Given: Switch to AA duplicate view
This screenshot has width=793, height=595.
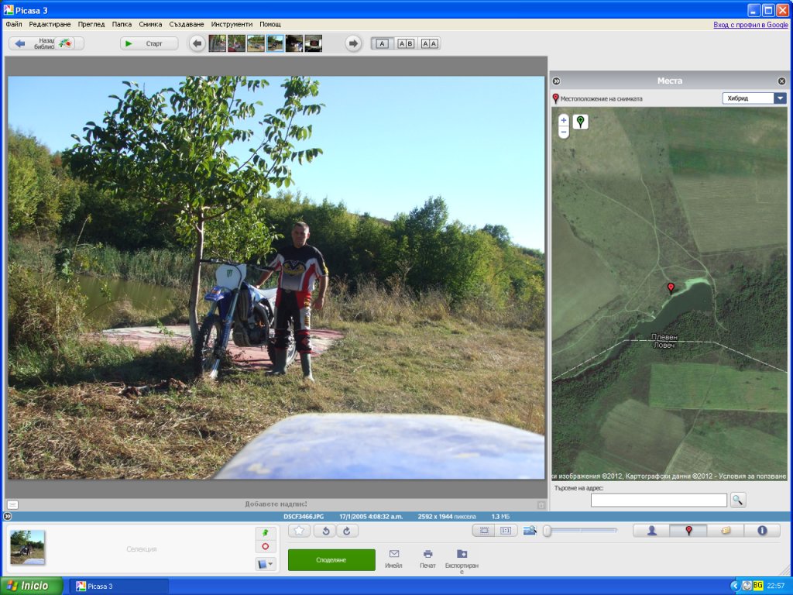Looking at the screenshot, I should click(429, 43).
